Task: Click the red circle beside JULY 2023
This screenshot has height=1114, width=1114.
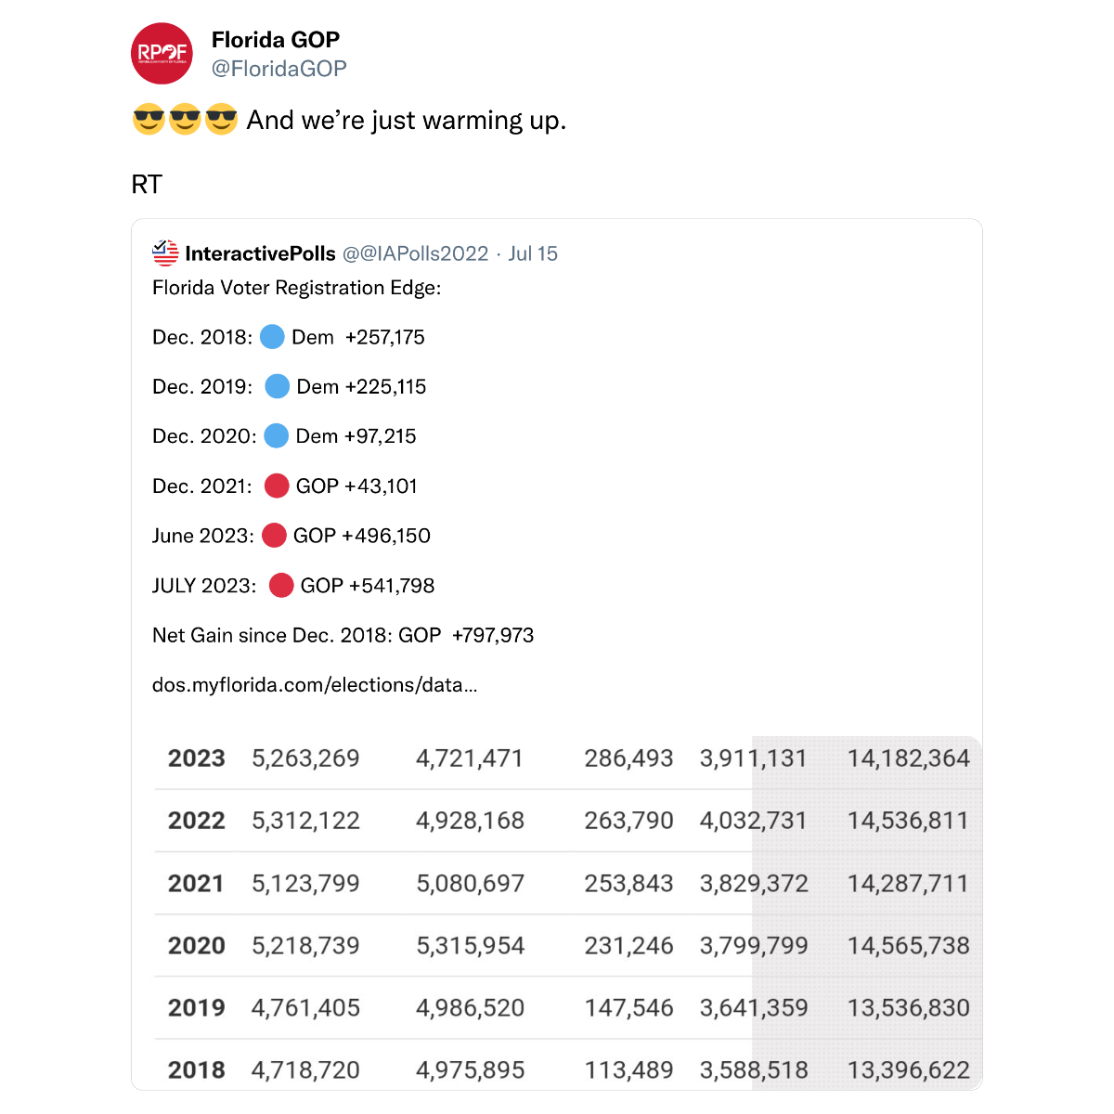Action: tap(281, 586)
